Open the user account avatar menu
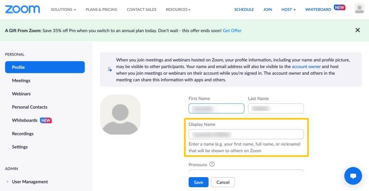369x191 pixels. click(359, 9)
